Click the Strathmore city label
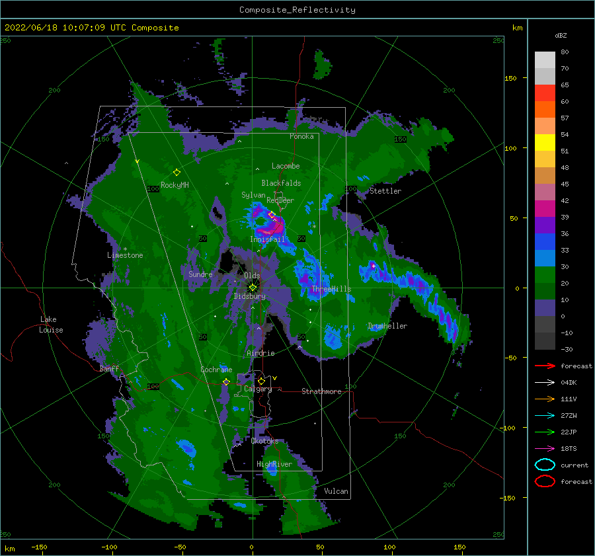595x556 pixels. point(321,391)
